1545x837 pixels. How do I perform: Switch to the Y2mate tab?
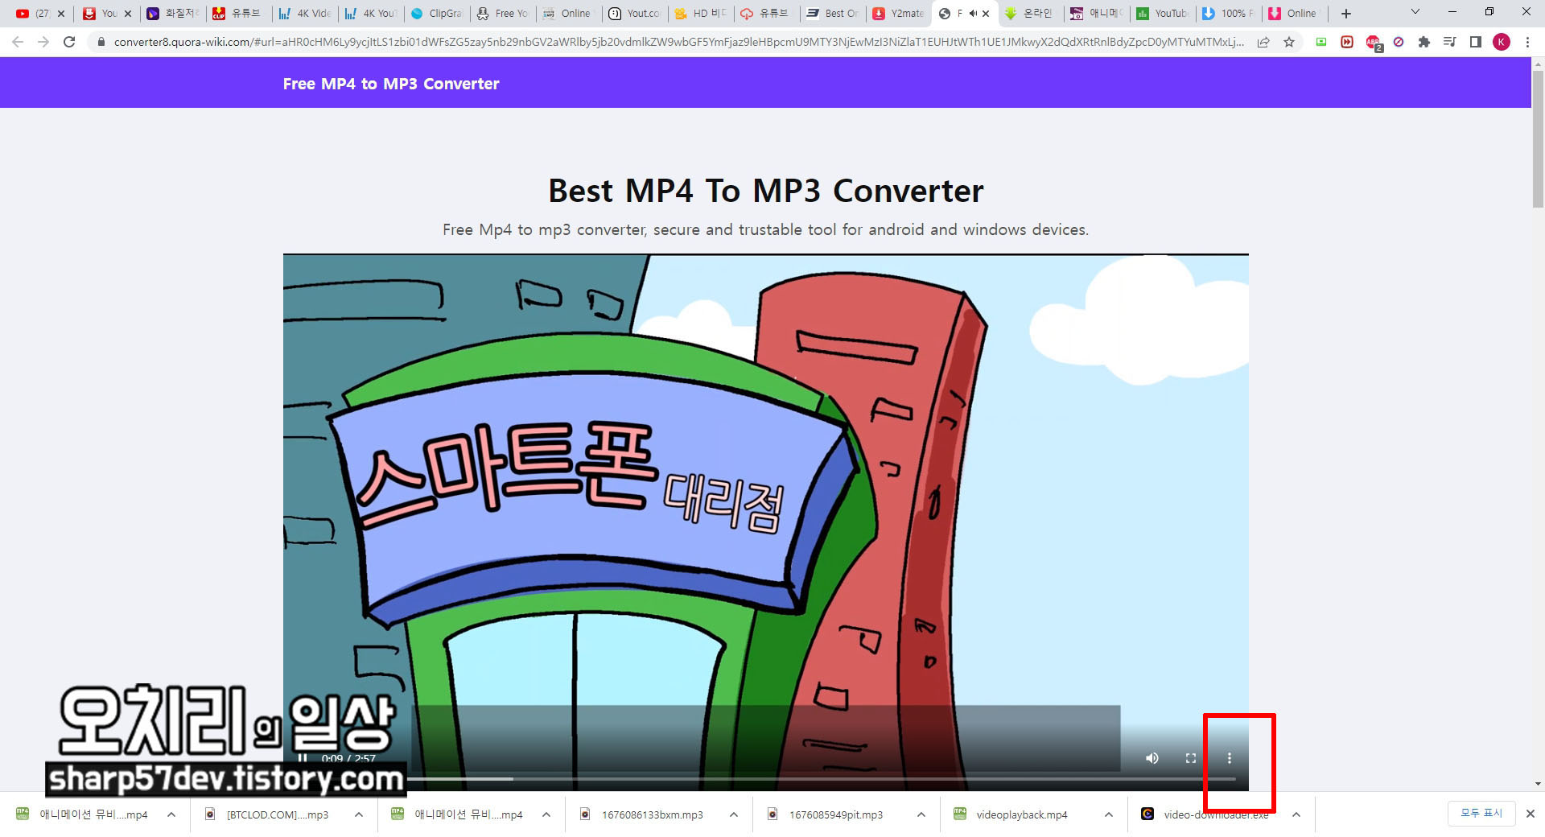point(899,14)
